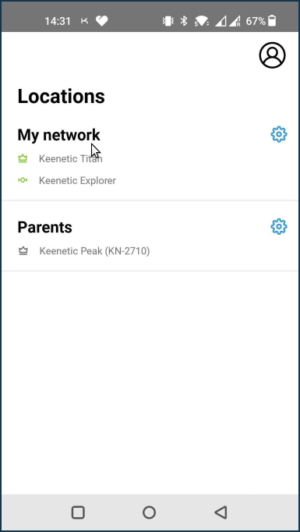
Task: Tap the battery icon in status bar
Action: tap(272, 21)
